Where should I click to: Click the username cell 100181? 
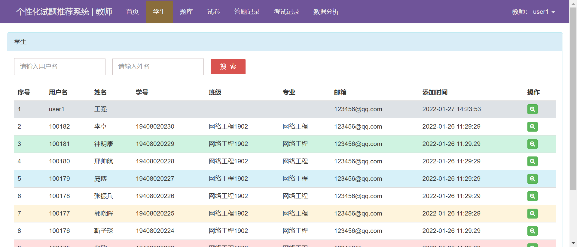pyautogui.click(x=60, y=144)
